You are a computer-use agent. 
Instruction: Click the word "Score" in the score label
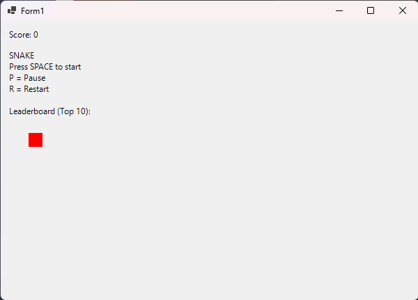(x=20, y=35)
